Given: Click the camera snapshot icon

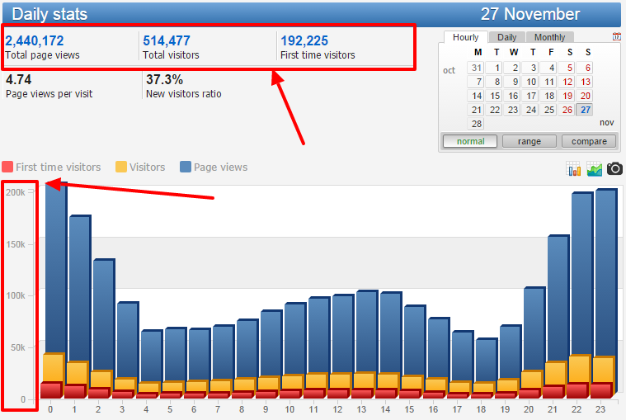Looking at the screenshot, I should (614, 169).
